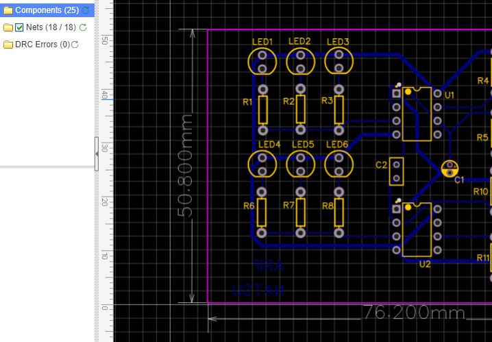Click the 50.800mm vertical dimension text
This screenshot has height=342, width=492.
click(185, 166)
